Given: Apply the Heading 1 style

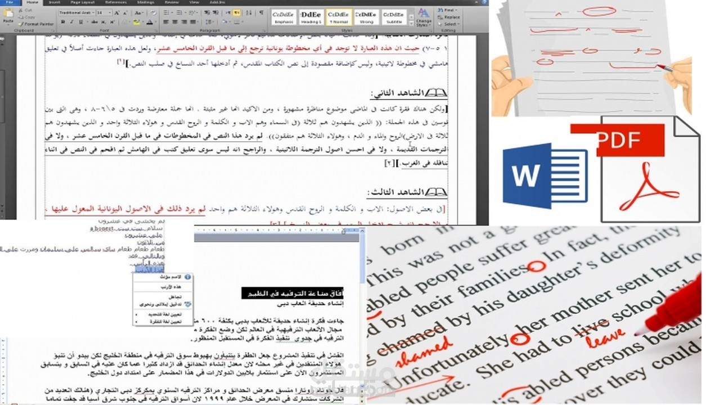Looking at the screenshot, I should 311,17.
